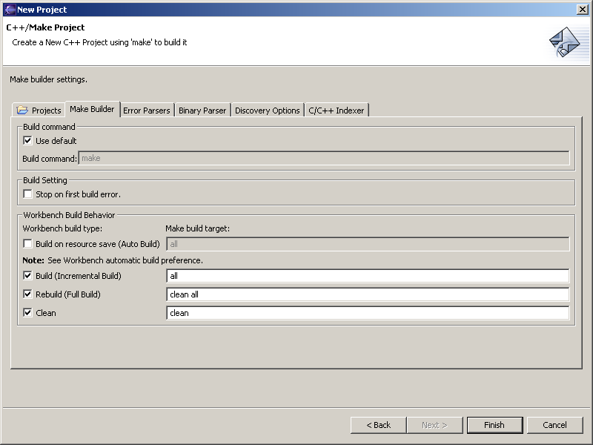The height and width of the screenshot is (445, 593).
Task: Click the Finish button
Action: coord(494,425)
